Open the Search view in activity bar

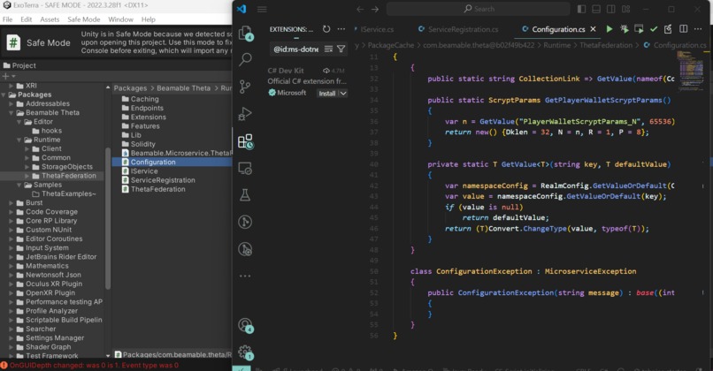pyautogui.click(x=246, y=60)
